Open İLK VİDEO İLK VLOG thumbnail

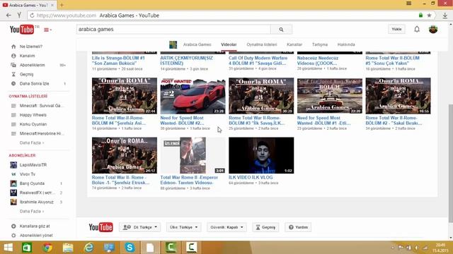[x=261, y=155]
